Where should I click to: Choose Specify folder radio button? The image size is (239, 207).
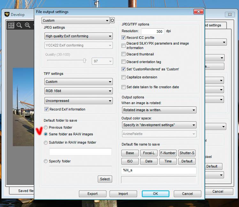click(46, 161)
